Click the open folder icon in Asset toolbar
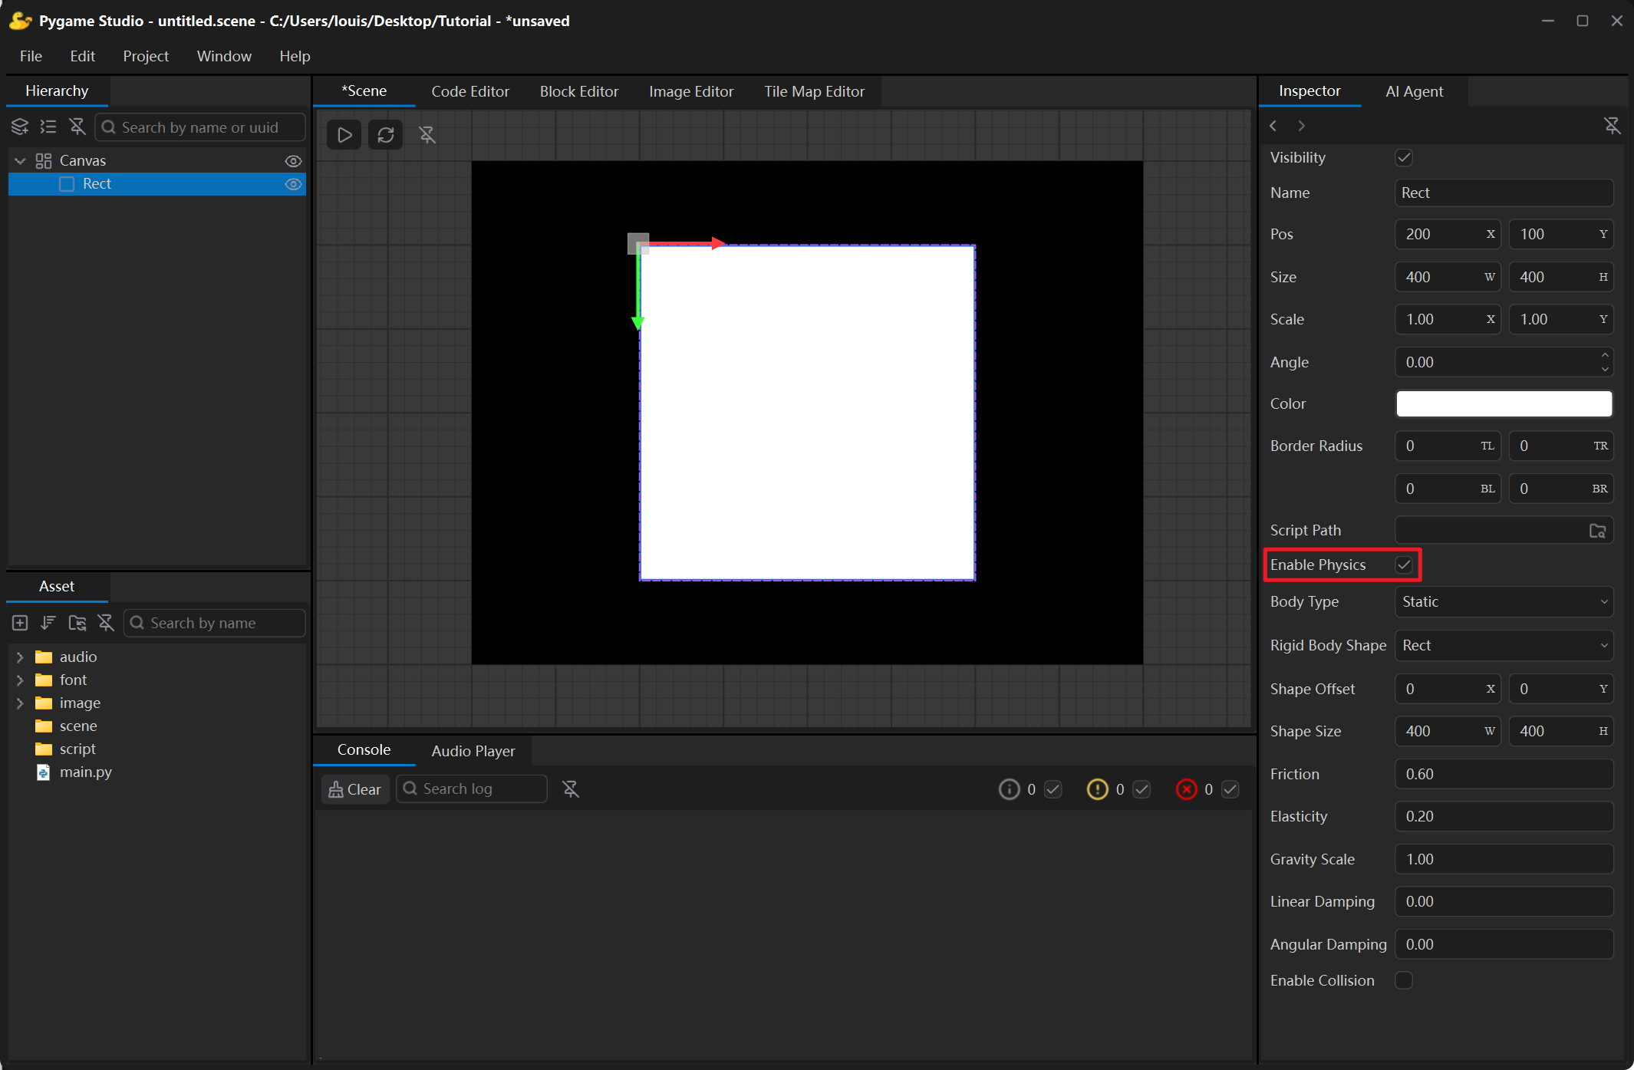The width and height of the screenshot is (1634, 1070). click(x=77, y=623)
